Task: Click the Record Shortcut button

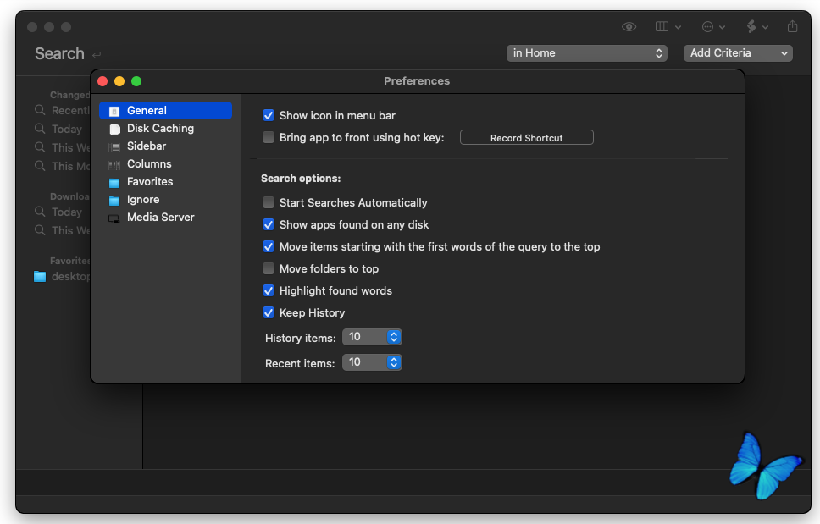Action: tap(526, 138)
